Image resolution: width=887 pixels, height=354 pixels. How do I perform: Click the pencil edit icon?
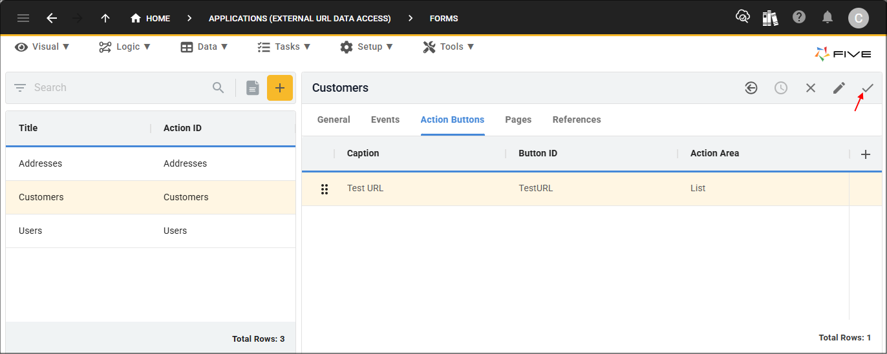(x=839, y=88)
